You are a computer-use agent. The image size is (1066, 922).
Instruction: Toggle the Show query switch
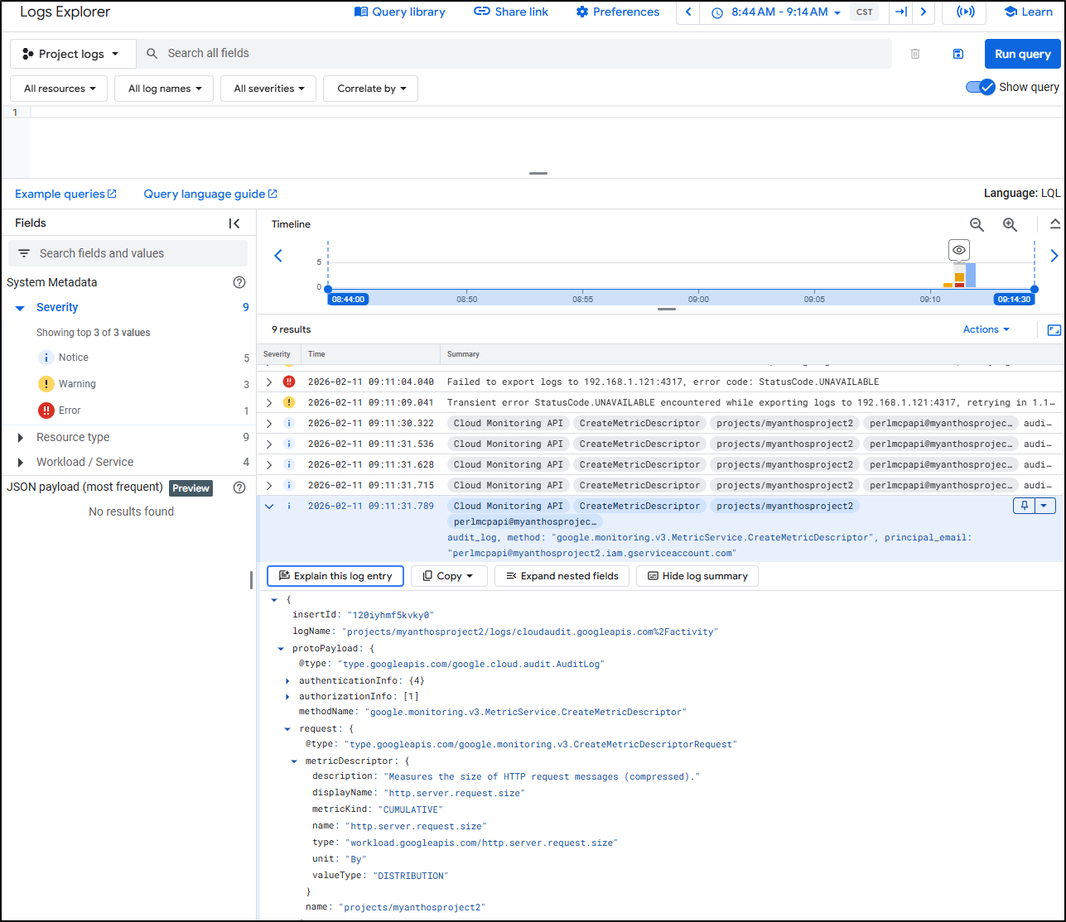click(980, 87)
